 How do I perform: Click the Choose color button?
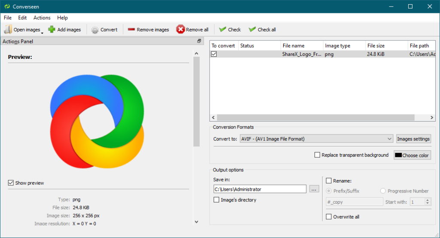click(x=412, y=155)
